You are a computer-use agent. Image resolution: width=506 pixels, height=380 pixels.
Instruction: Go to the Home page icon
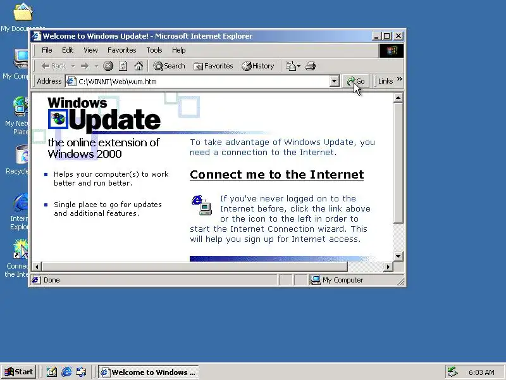tap(139, 66)
